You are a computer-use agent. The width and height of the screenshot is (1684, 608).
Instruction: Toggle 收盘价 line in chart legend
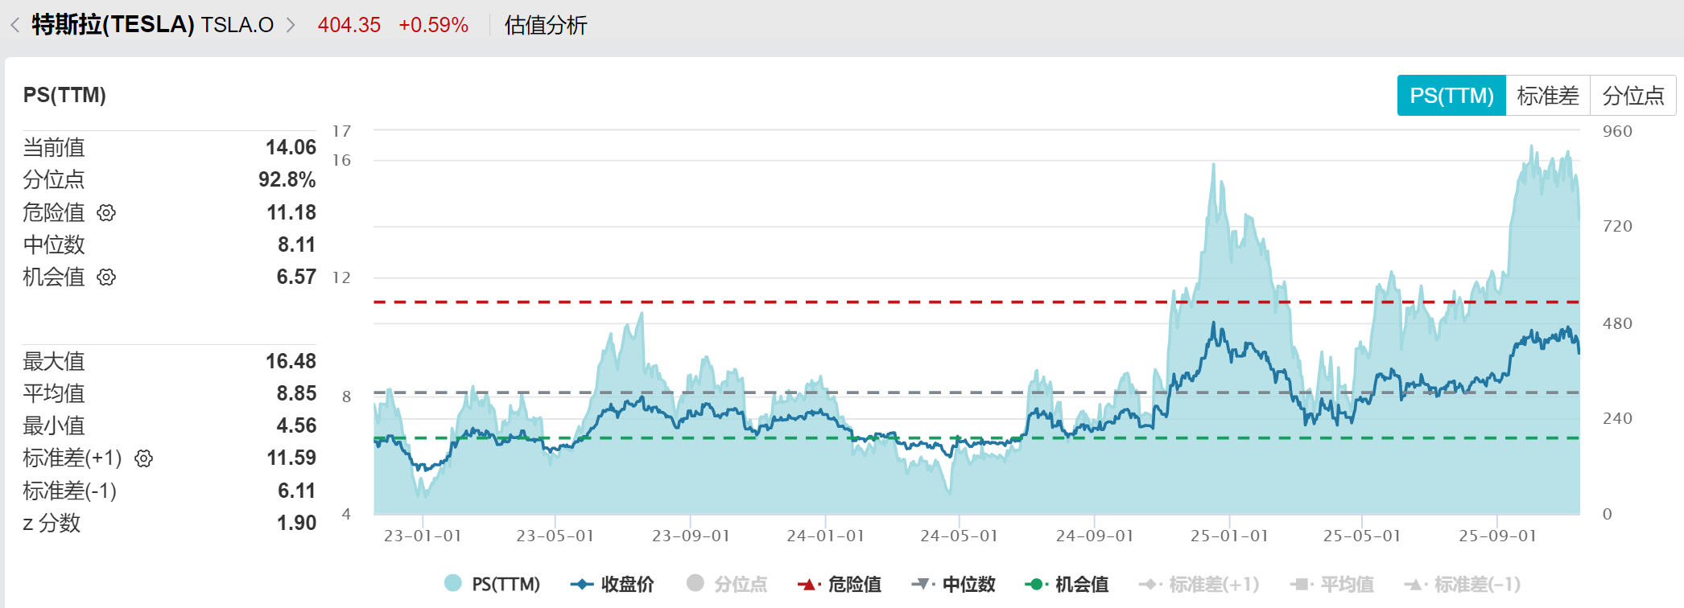(x=613, y=584)
